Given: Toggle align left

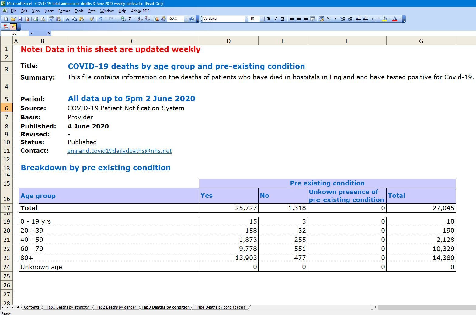Looking at the screenshot, I should 291,19.
